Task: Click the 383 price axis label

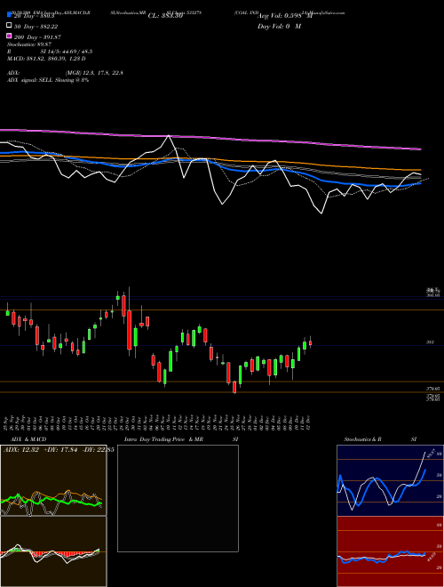Action: pyautogui.click(x=430, y=342)
